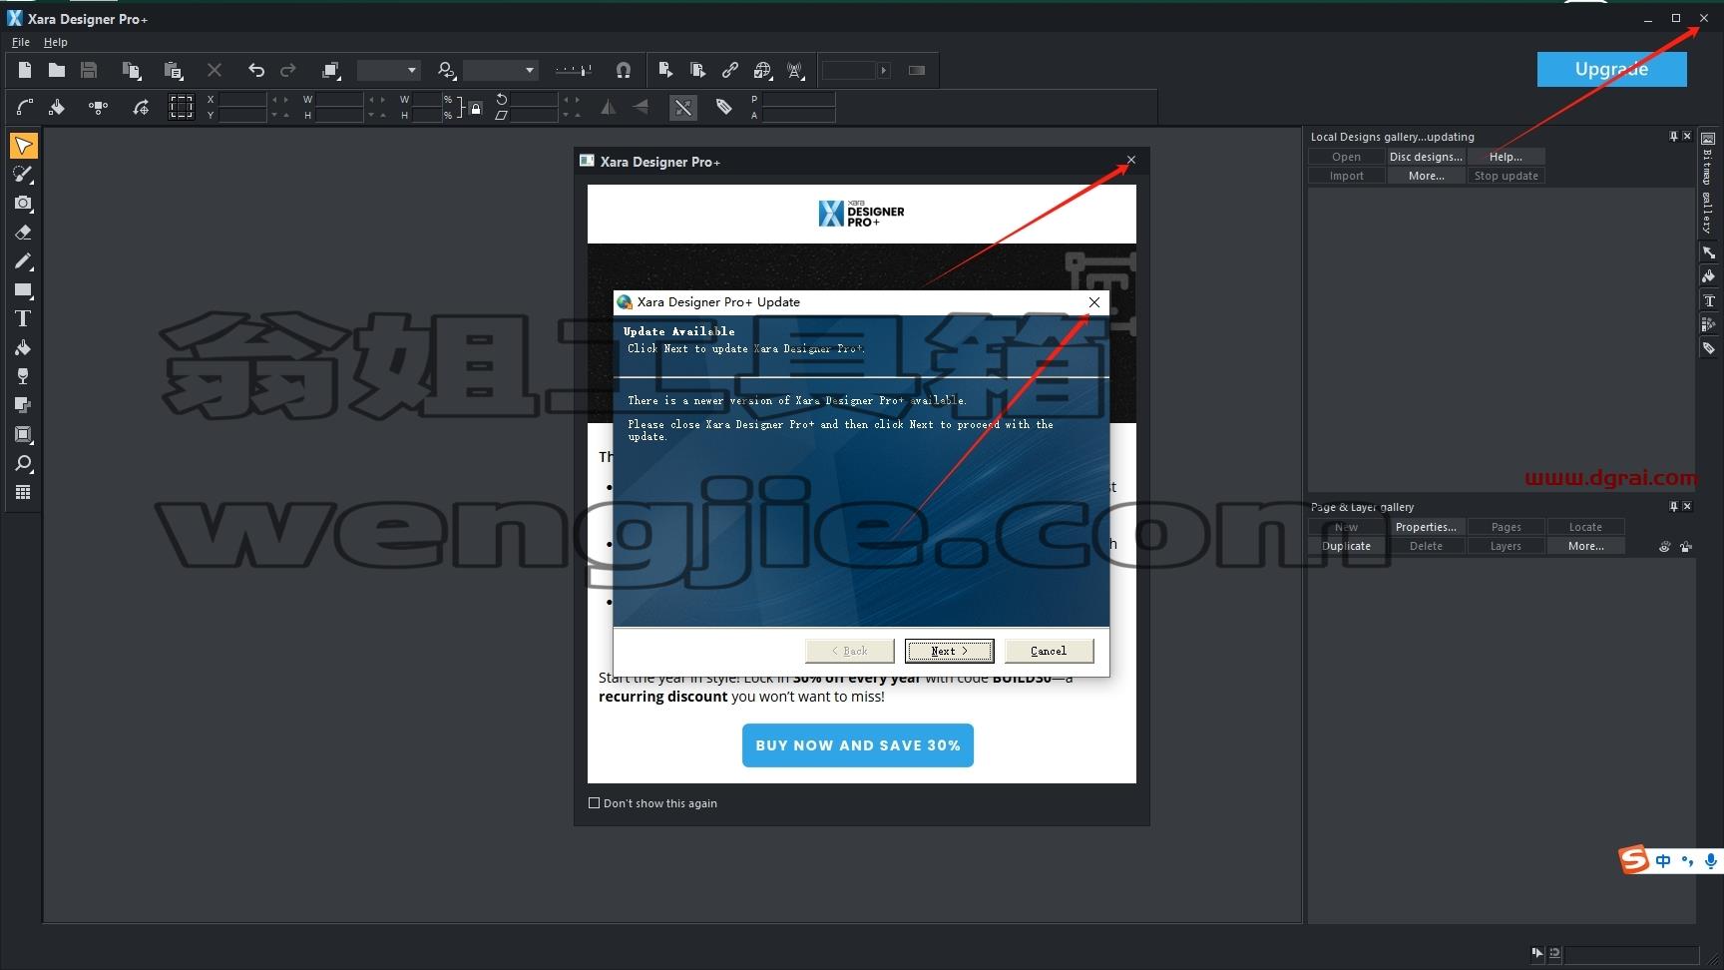Click the Publish antenna icon
The width and height of the screenshot is (1724, 970).
click(x=795, y=70)
